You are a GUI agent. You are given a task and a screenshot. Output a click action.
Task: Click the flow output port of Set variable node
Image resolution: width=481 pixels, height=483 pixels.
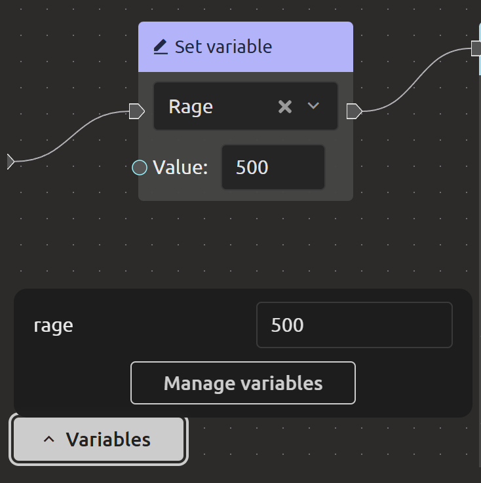(x=354, y=111)
